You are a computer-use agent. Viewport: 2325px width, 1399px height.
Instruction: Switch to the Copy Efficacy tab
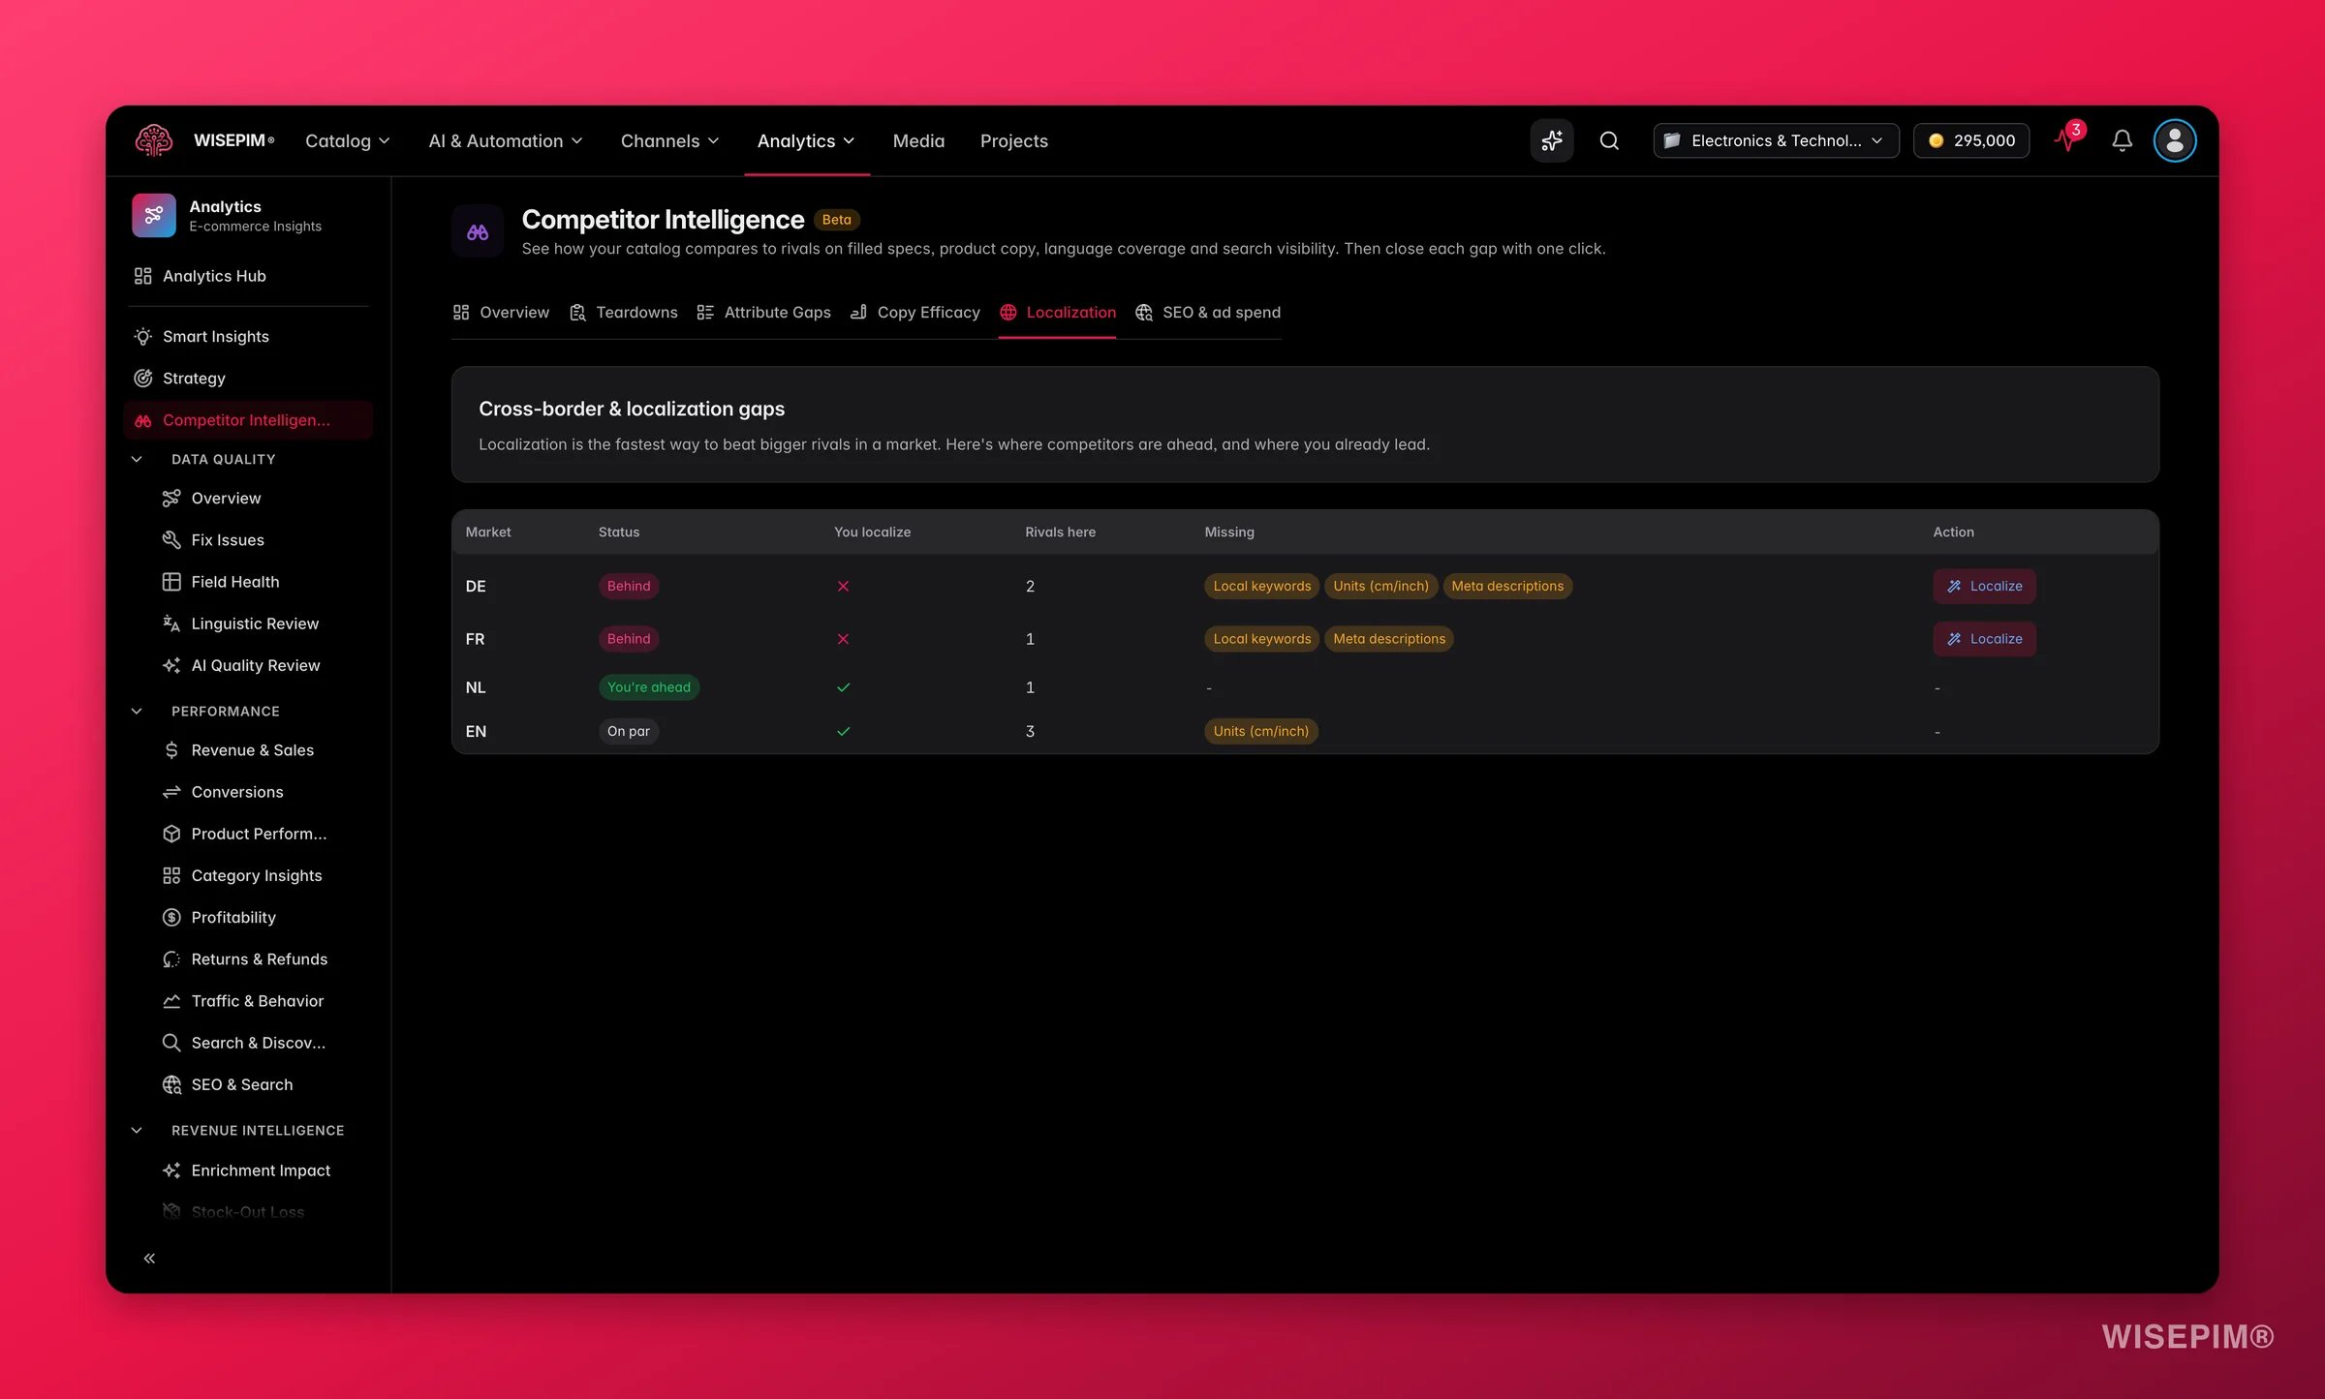point(914,312)
